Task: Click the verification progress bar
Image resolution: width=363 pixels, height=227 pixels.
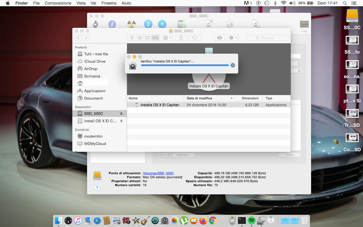Action: pos(185,65)
